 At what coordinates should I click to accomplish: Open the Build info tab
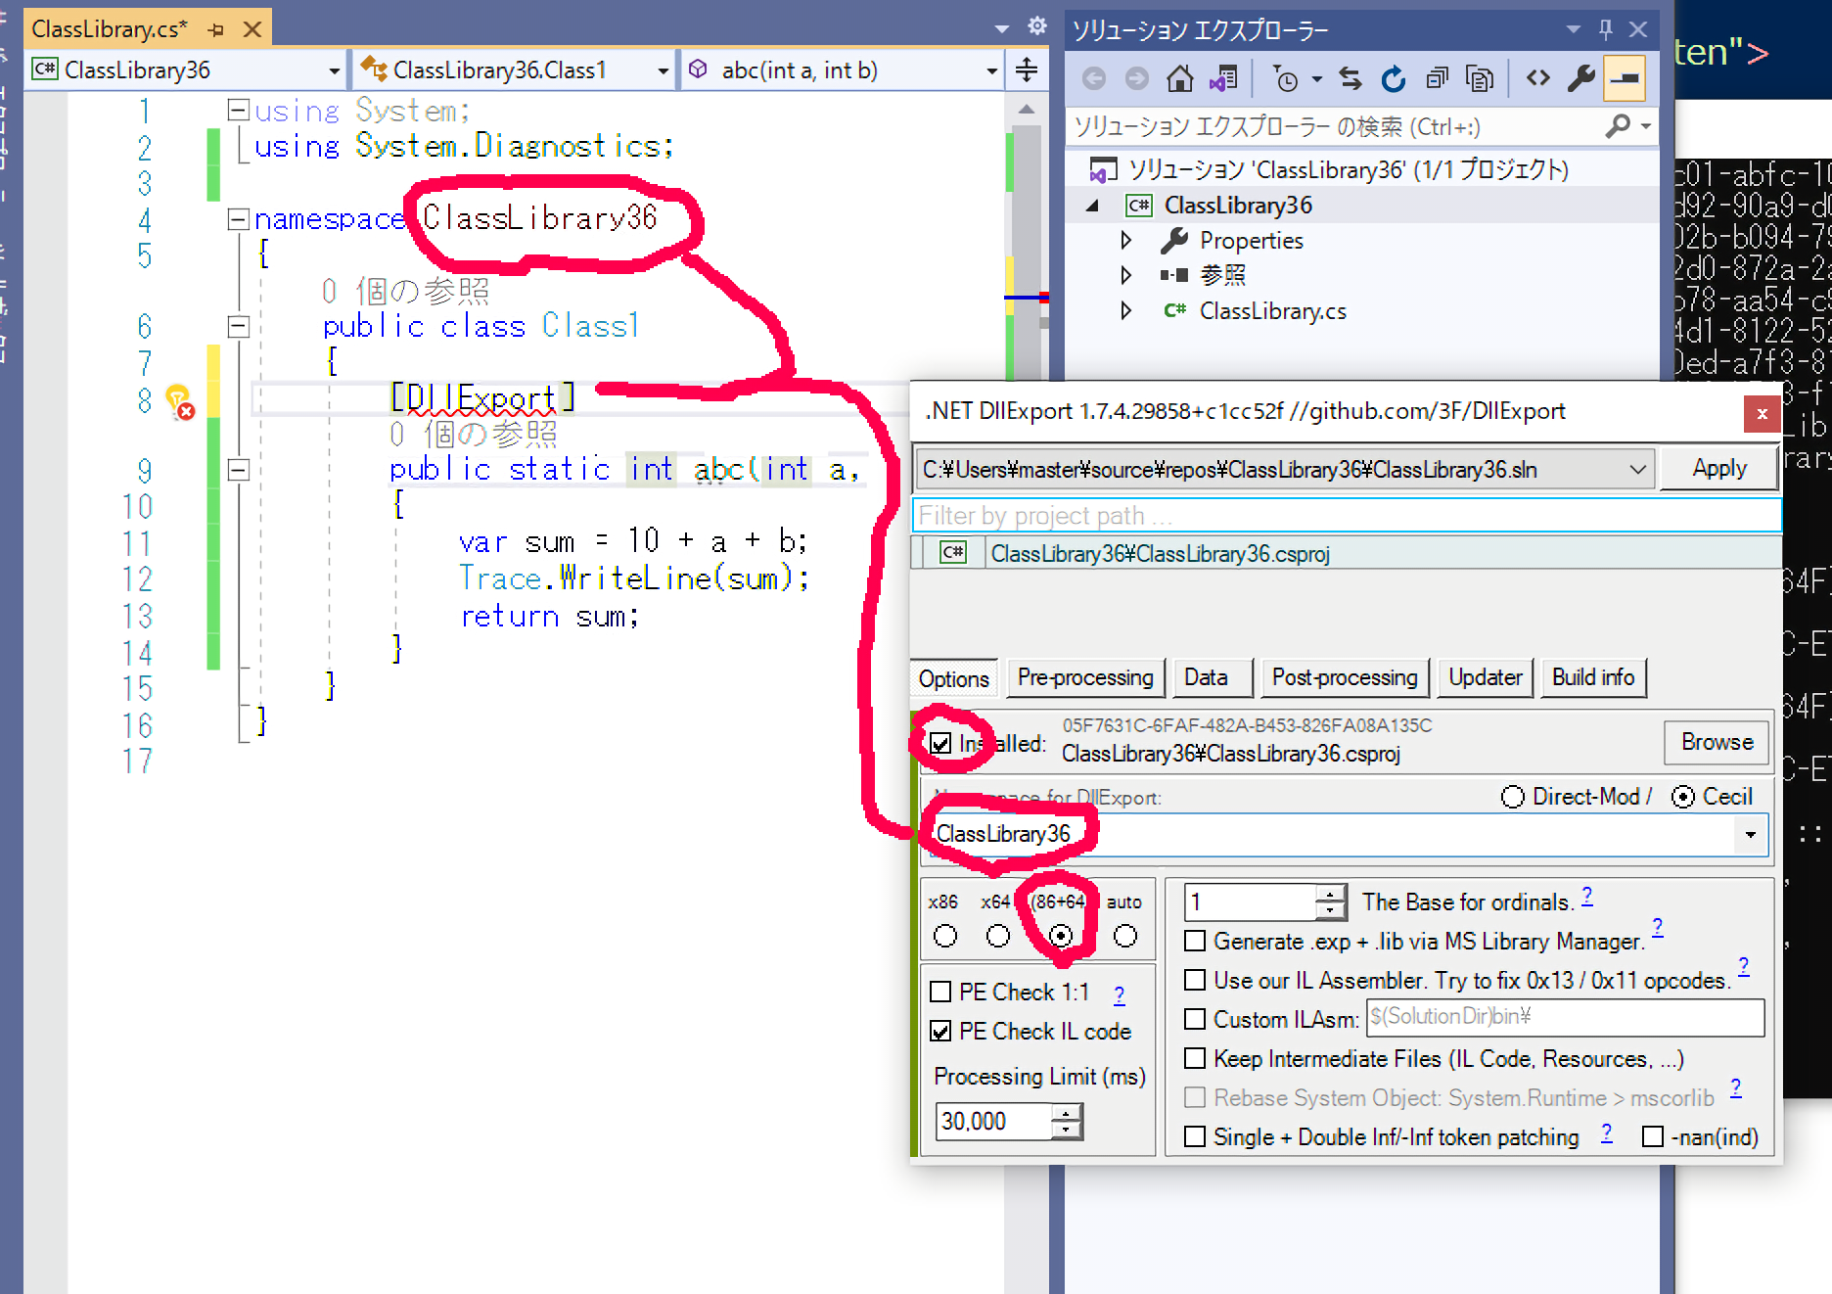click(x=1592, y=677)
